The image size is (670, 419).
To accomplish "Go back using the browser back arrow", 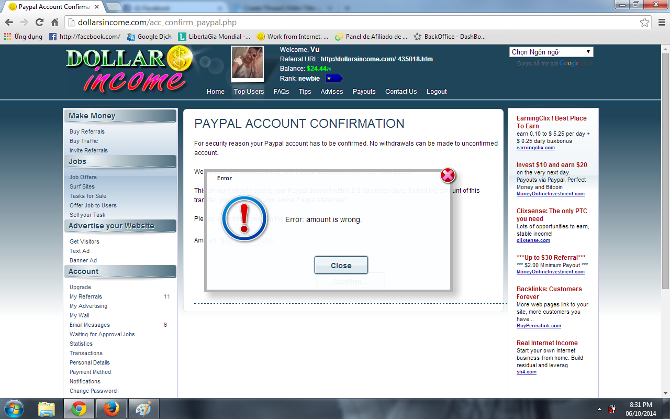I will pyautogui.click(x=9, y=22).
